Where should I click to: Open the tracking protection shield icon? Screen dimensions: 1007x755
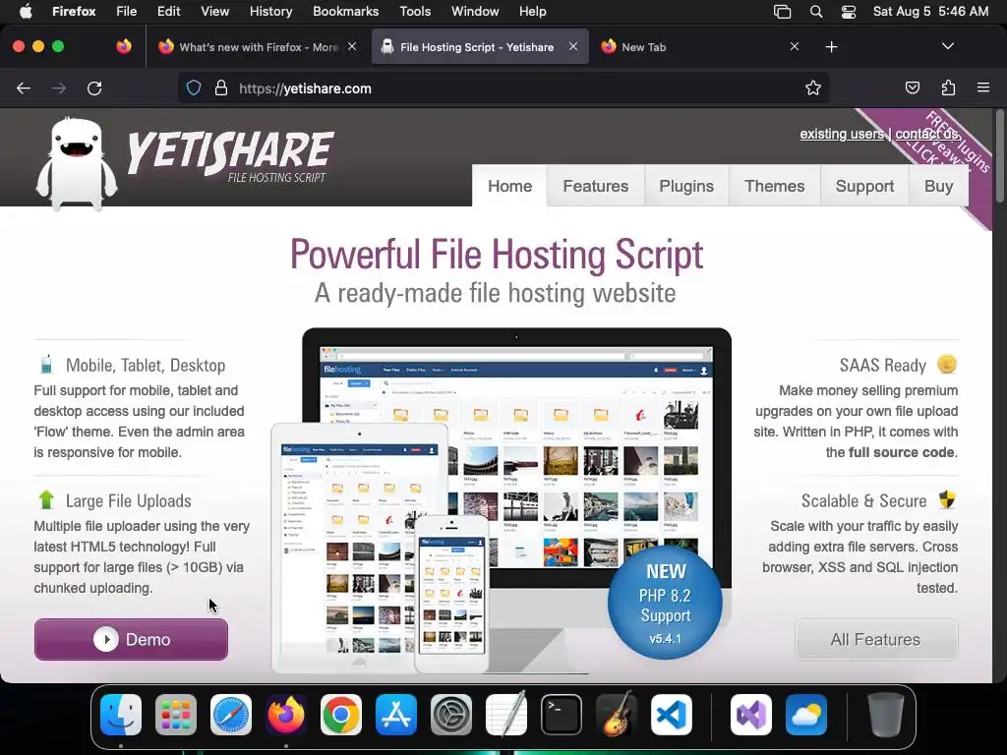click(x=194, y=87)
